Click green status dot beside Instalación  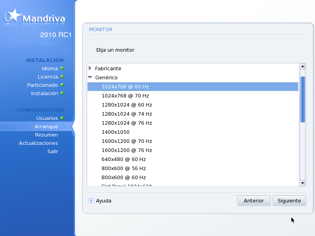[x=62, y=93]
